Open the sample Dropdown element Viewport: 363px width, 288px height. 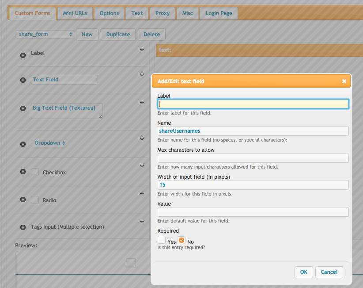coord(49,143)
